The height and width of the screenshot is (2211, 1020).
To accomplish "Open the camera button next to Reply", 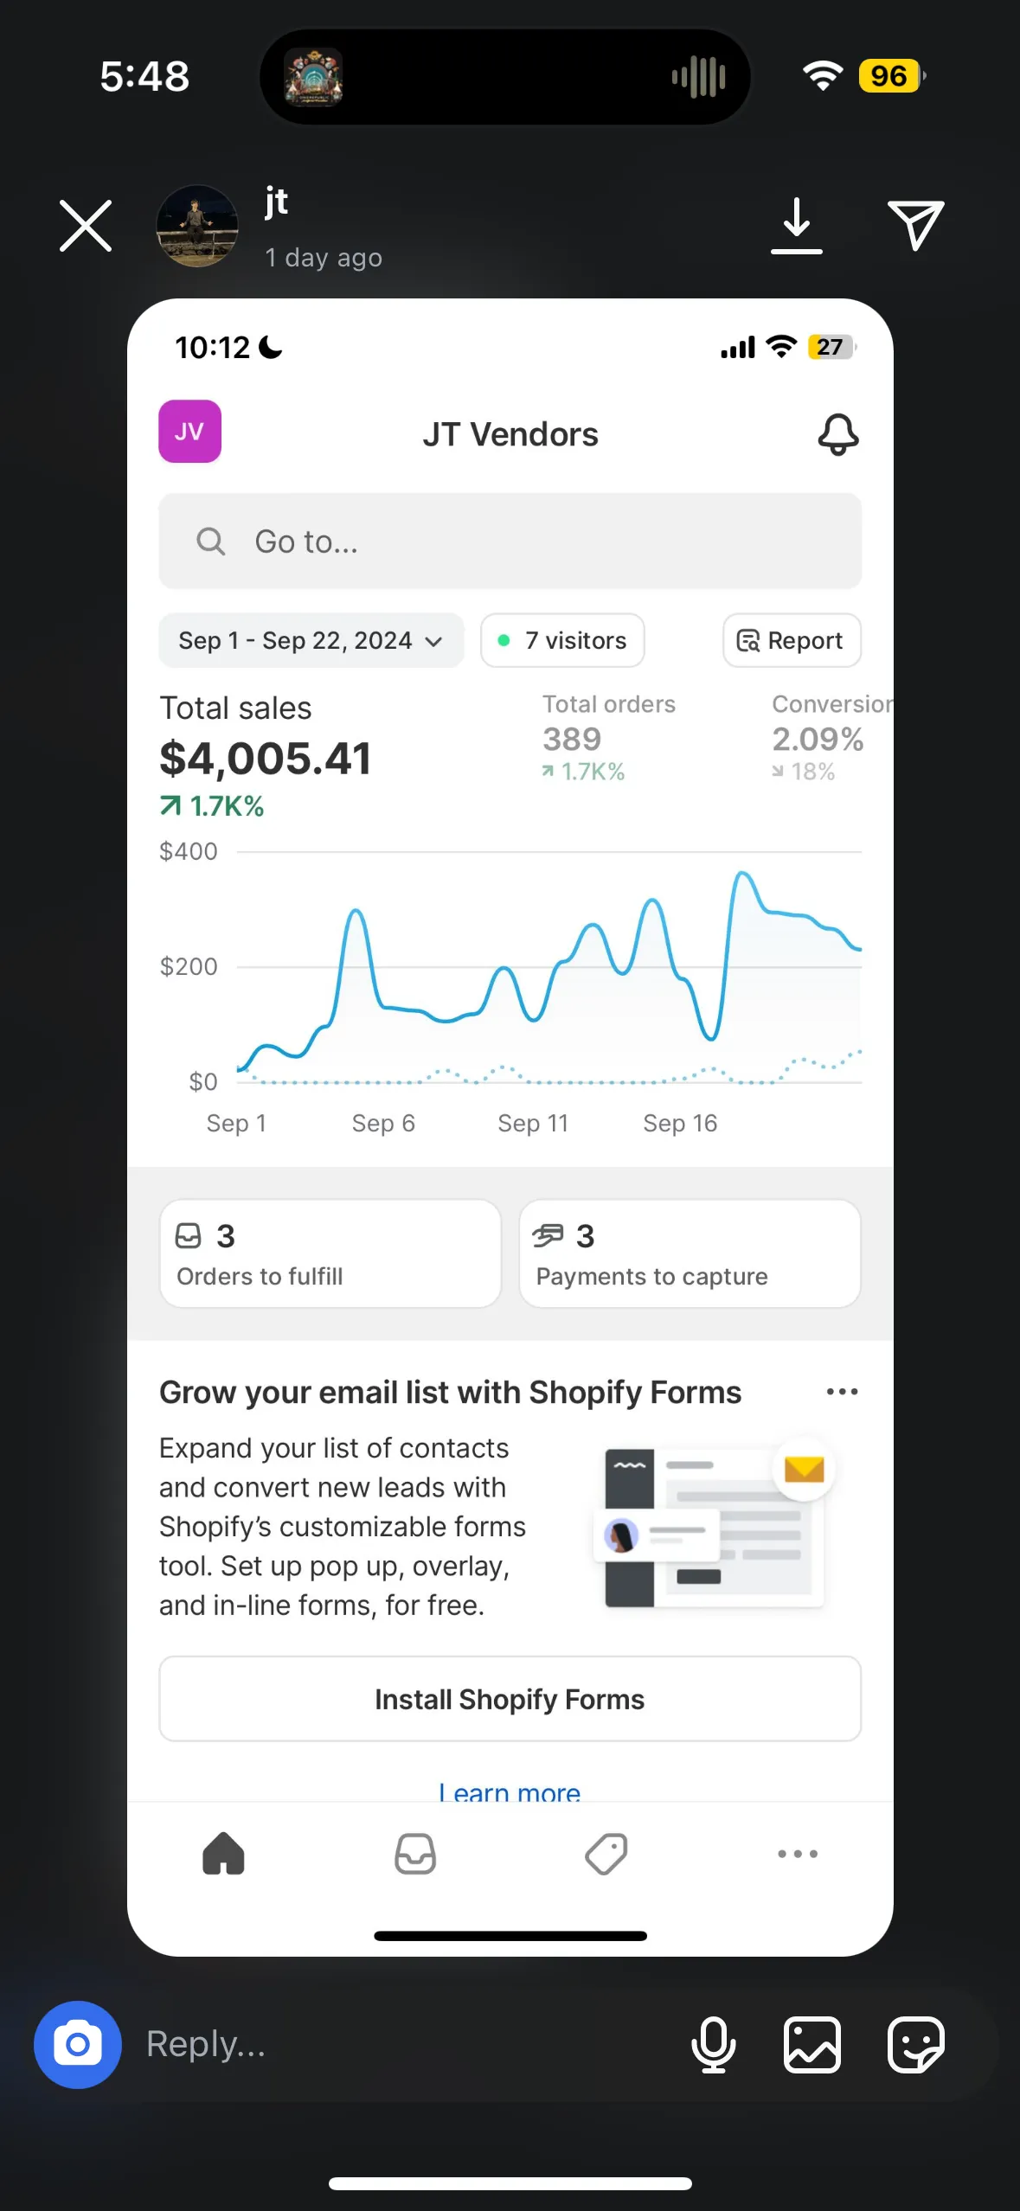I will coord(78,2045).
